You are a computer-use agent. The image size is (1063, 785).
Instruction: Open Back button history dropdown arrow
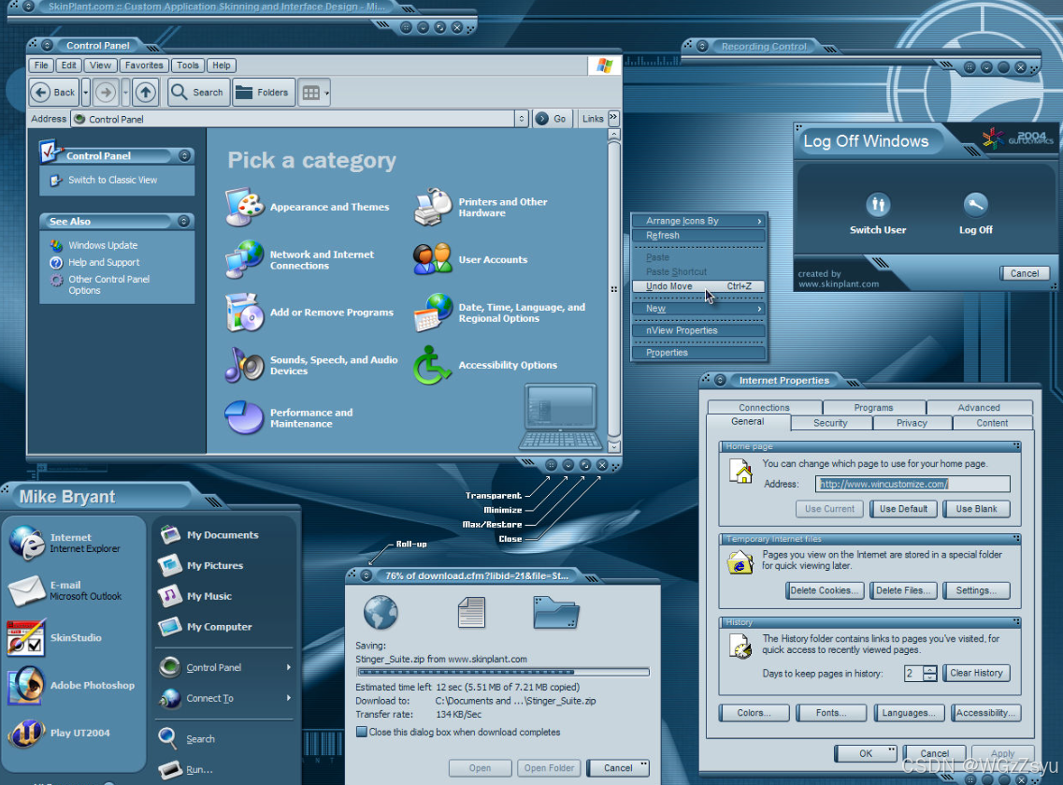click(x=85, y=93)
